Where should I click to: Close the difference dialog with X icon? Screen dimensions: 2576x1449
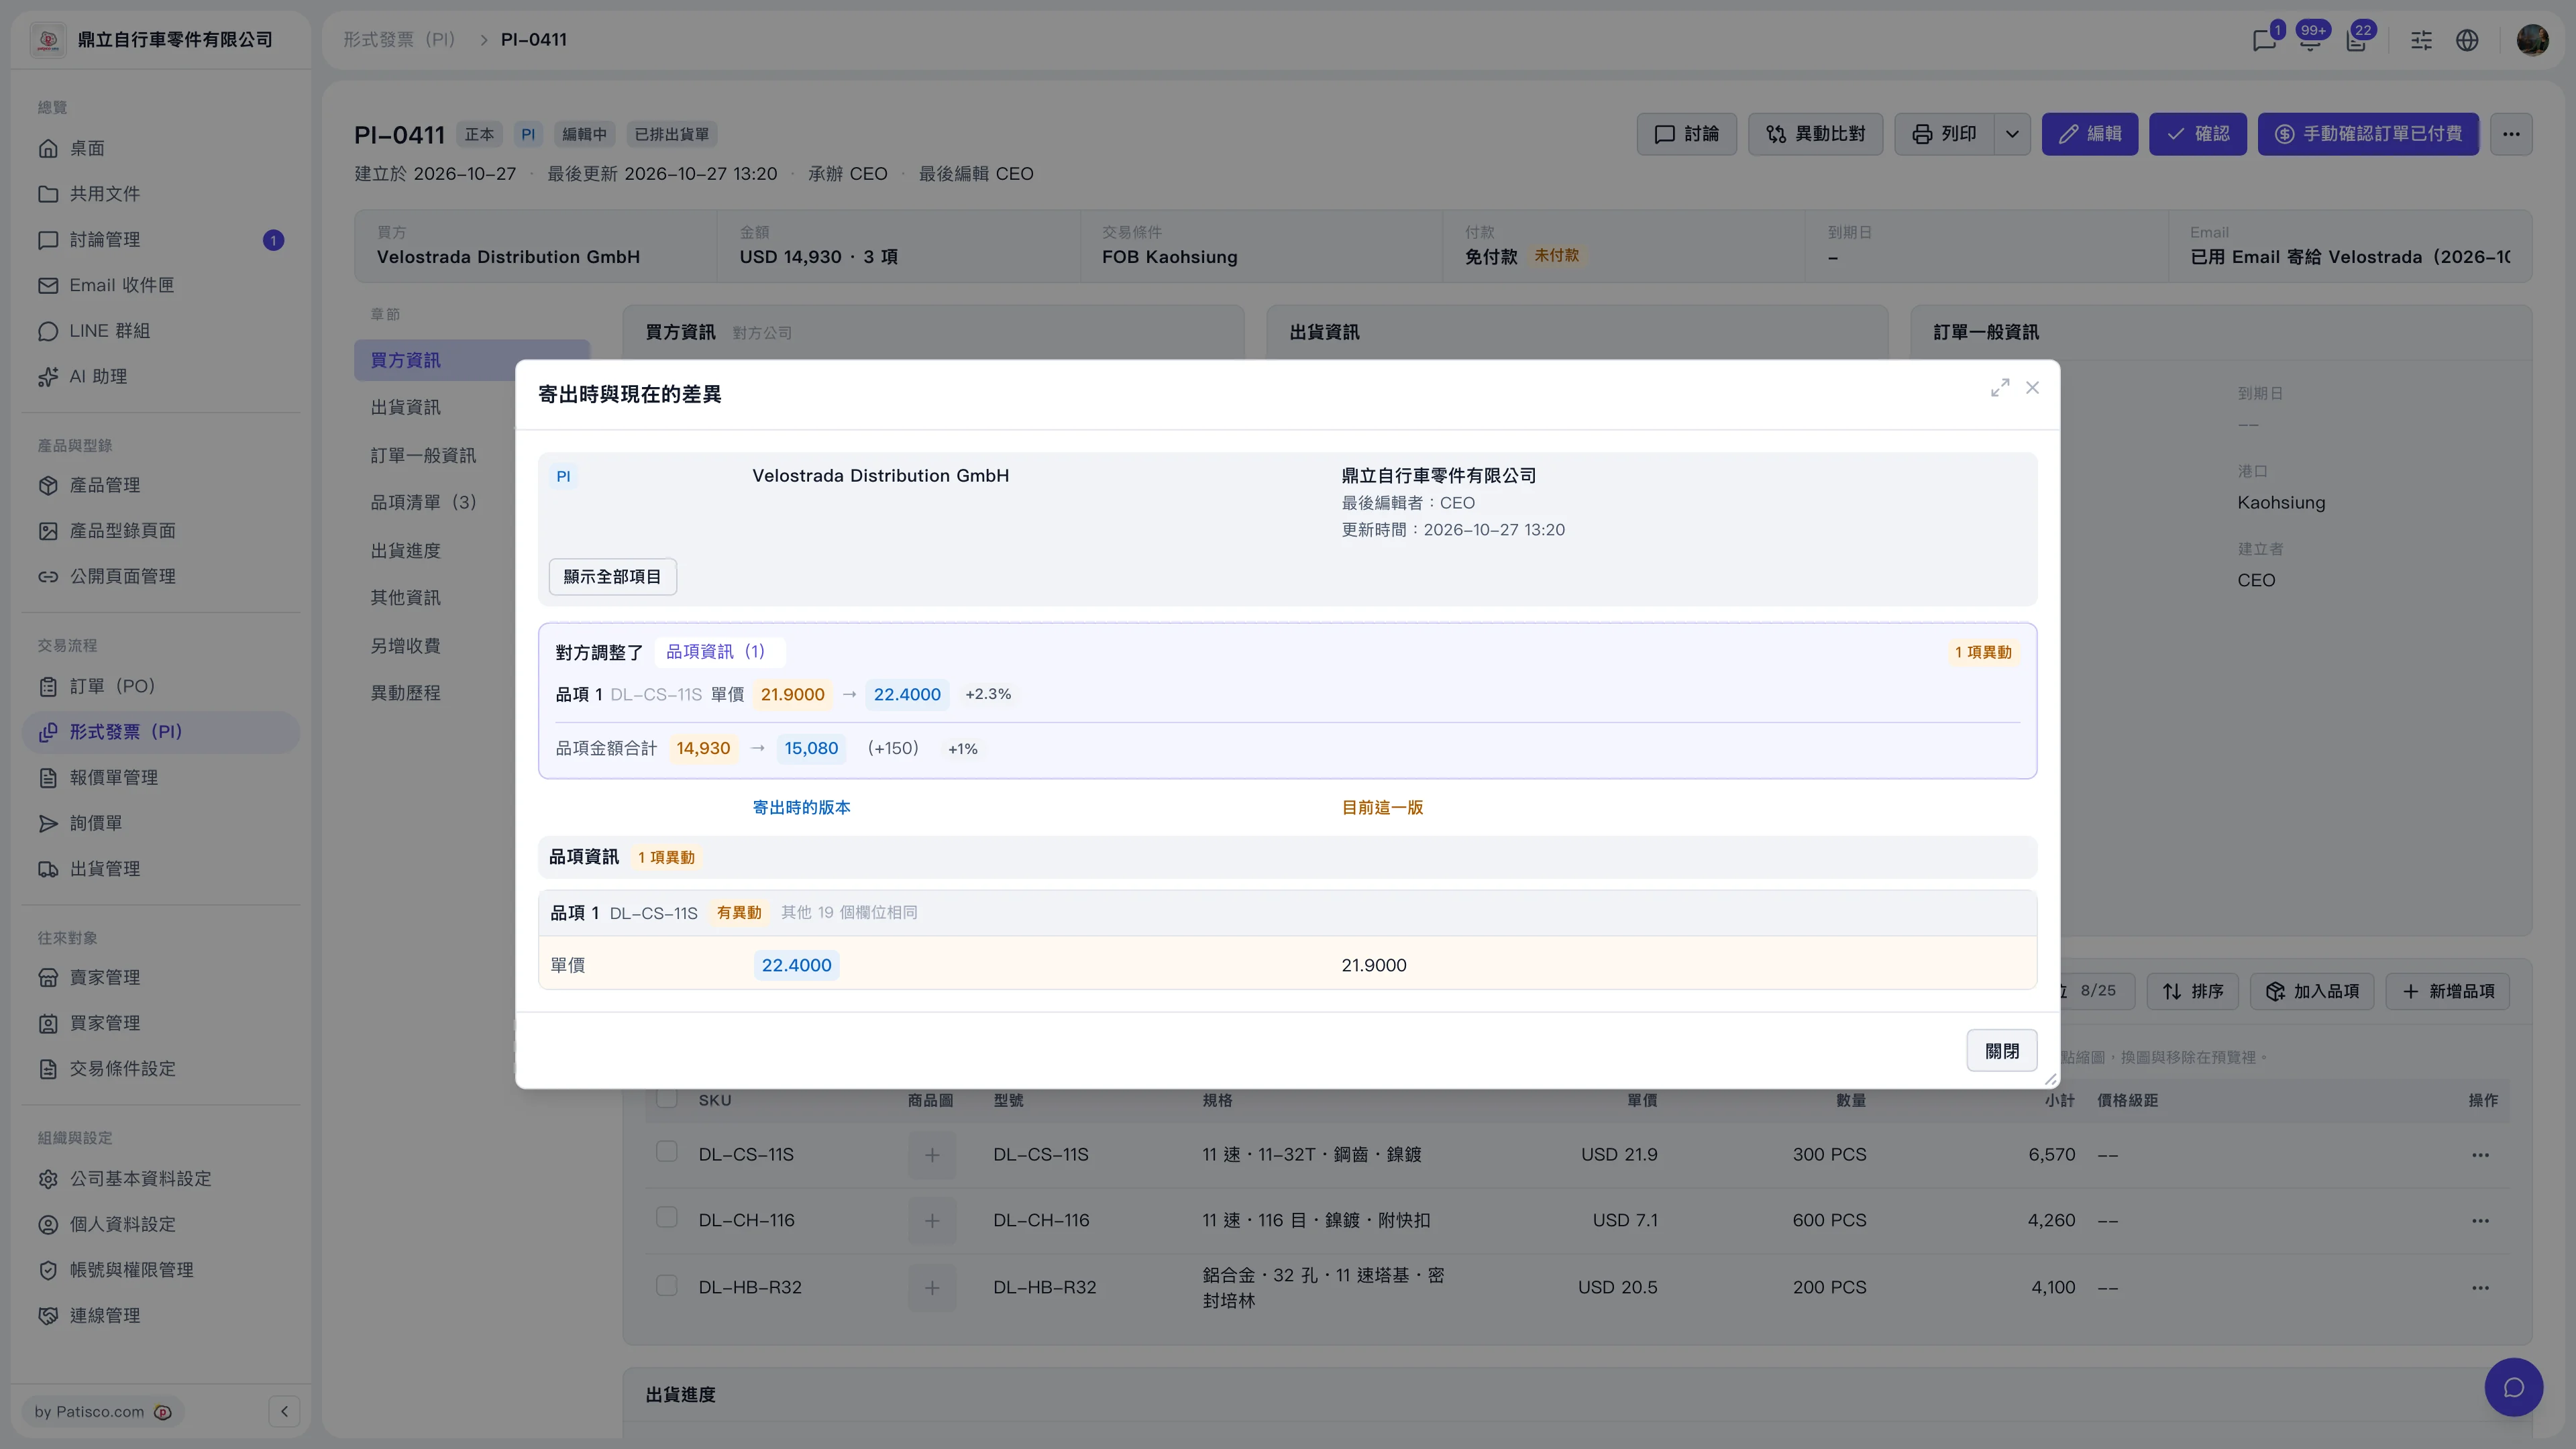(x=2032, y=388)
